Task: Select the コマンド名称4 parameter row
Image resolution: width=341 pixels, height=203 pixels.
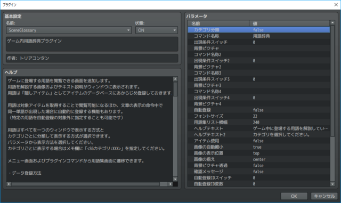Action: click(259, 92)
